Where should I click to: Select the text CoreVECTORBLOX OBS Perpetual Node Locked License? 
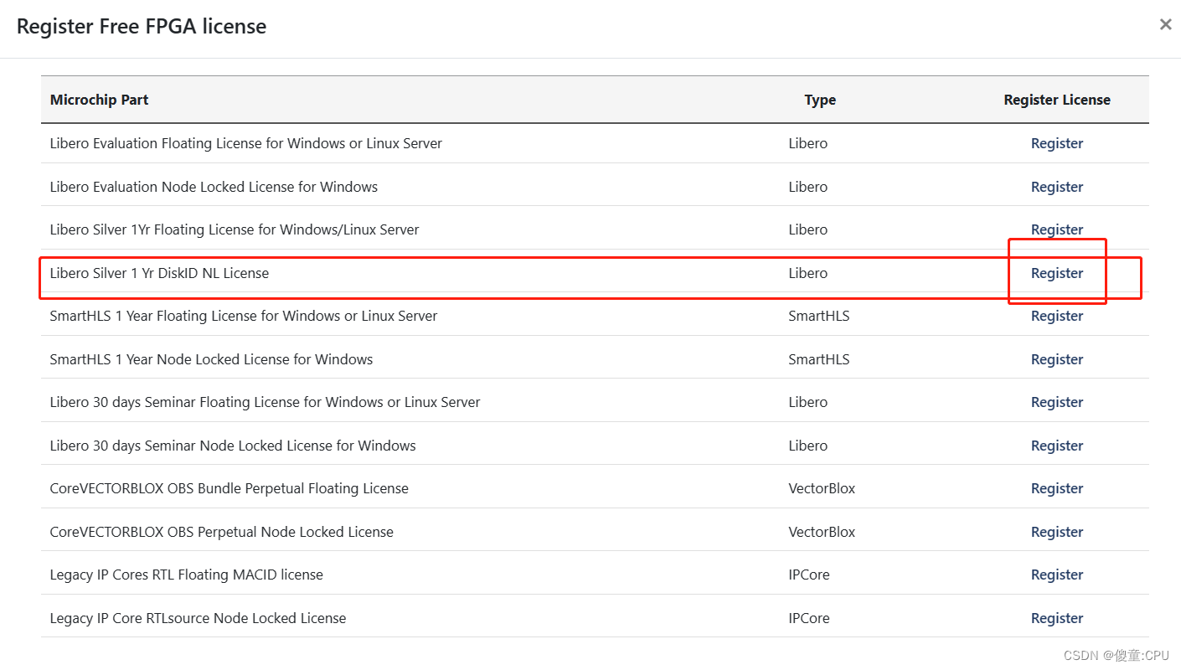coord(222,532)
